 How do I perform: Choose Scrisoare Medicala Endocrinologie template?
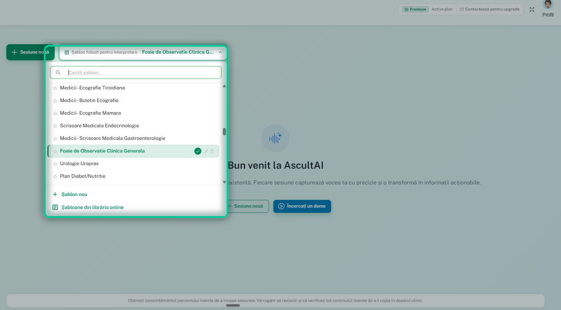coord(99,126)
